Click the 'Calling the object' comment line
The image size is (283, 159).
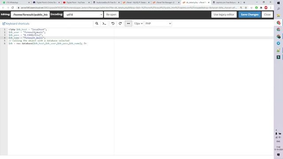click(39, 41)
